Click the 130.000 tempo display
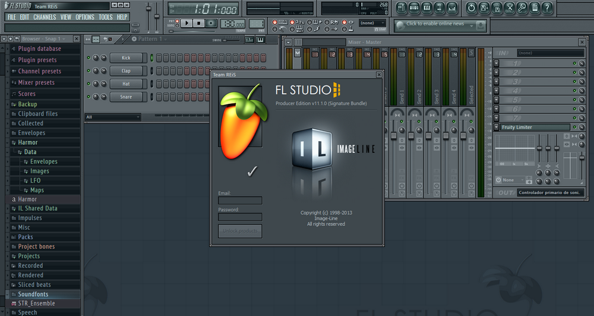This screenshot has height=316, width=594. (x=233, y=24)
